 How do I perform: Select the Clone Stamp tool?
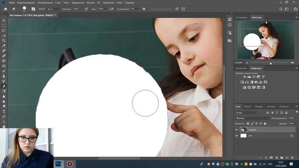[x=4, y=76]
